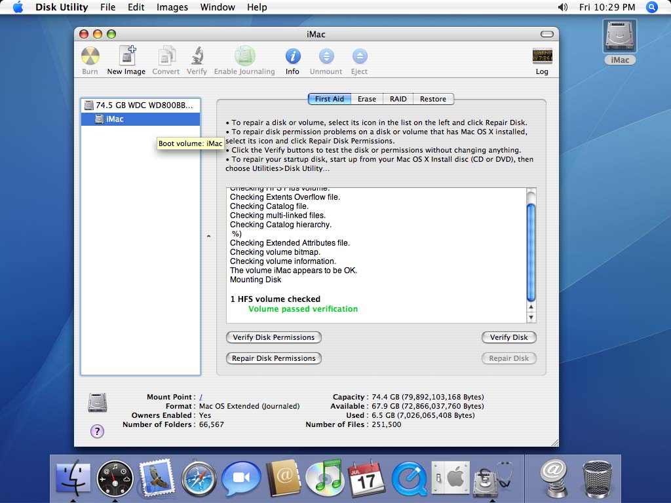Launch iTunes from the Dock
671x503 pixels.
(x=325, y=477)
